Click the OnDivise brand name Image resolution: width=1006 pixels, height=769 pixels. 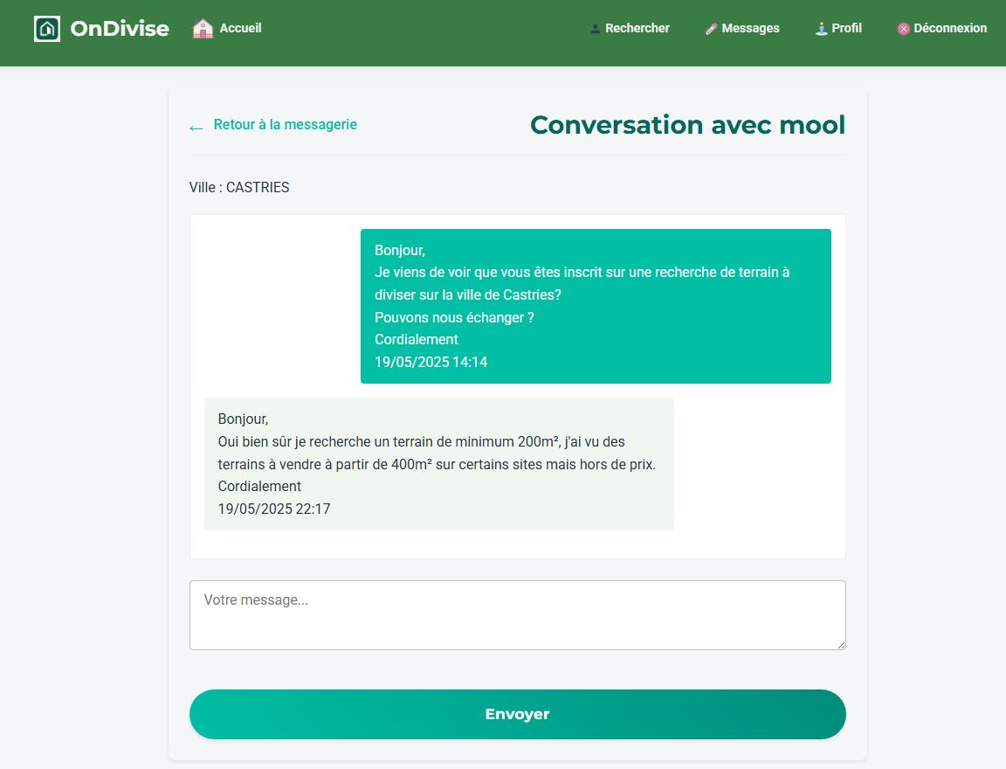120,29
